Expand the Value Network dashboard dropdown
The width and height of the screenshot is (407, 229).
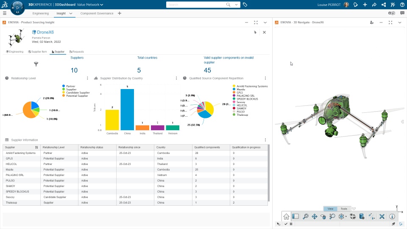(101, 5)
